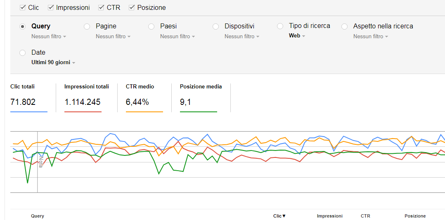Click the green line under Posizione media

[199, 112]
